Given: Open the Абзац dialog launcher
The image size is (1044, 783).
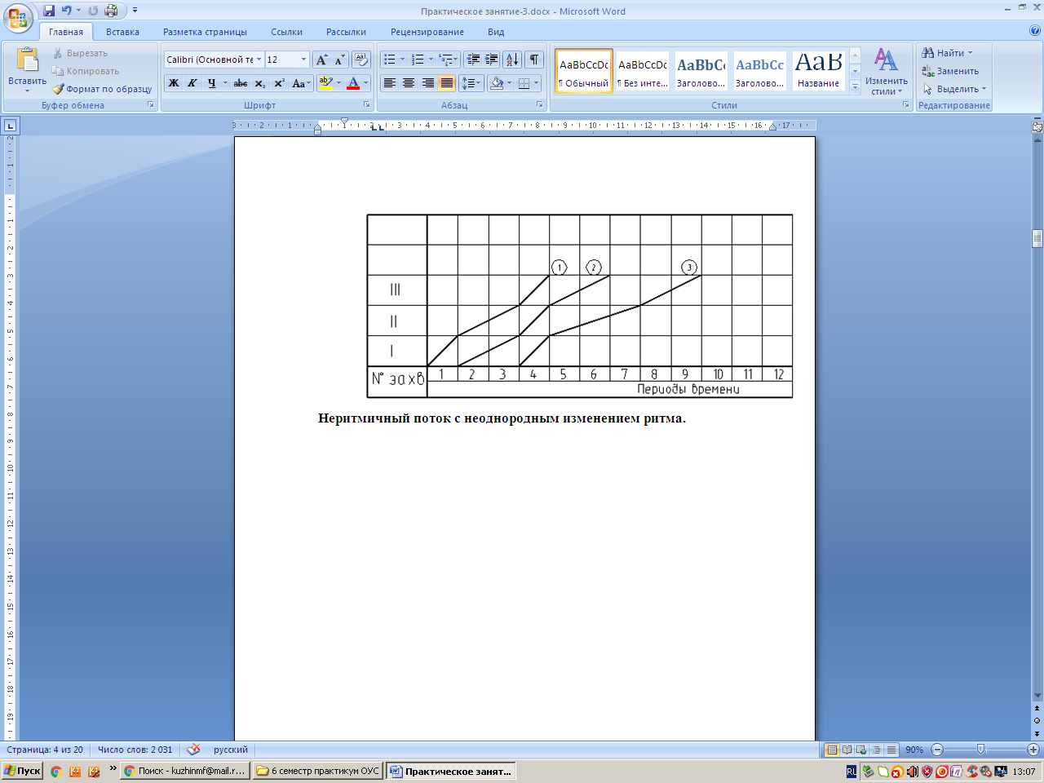Looking at the screenshot, I should pyautogui.click(x=540, y=105).
